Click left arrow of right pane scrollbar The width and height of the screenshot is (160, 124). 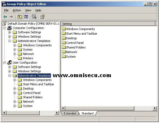pyautogui.click(x=63, y=108)
